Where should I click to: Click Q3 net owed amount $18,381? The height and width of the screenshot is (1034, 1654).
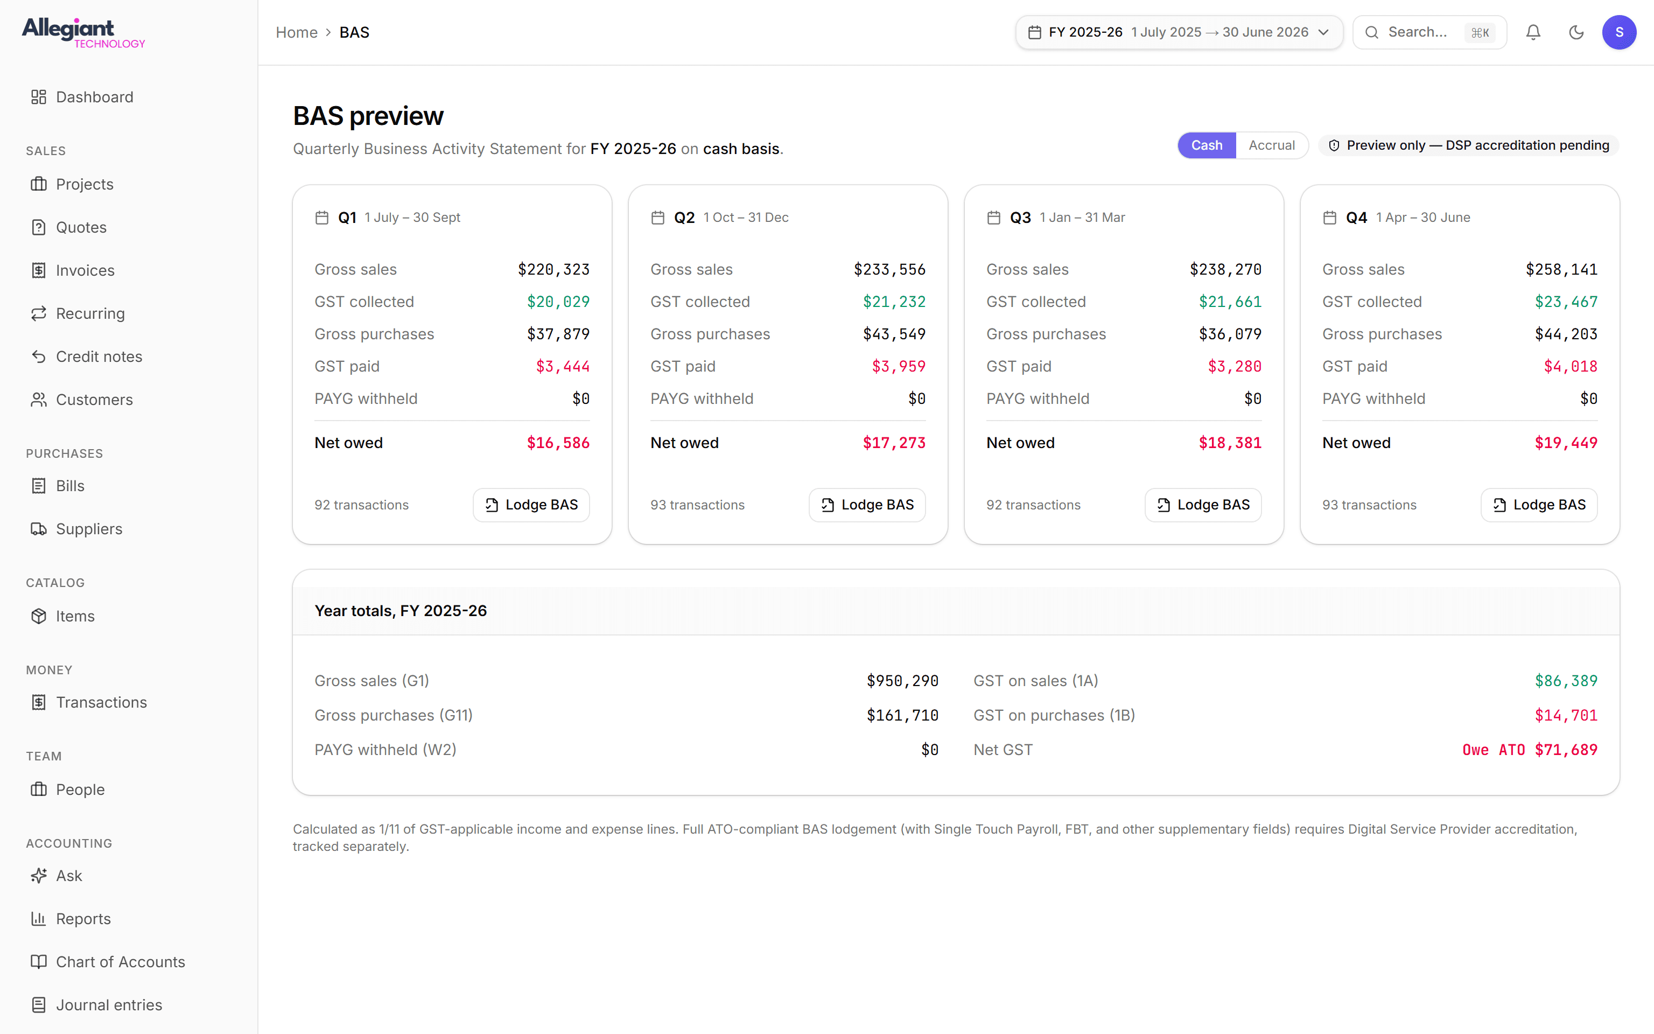pos(1230,443)
